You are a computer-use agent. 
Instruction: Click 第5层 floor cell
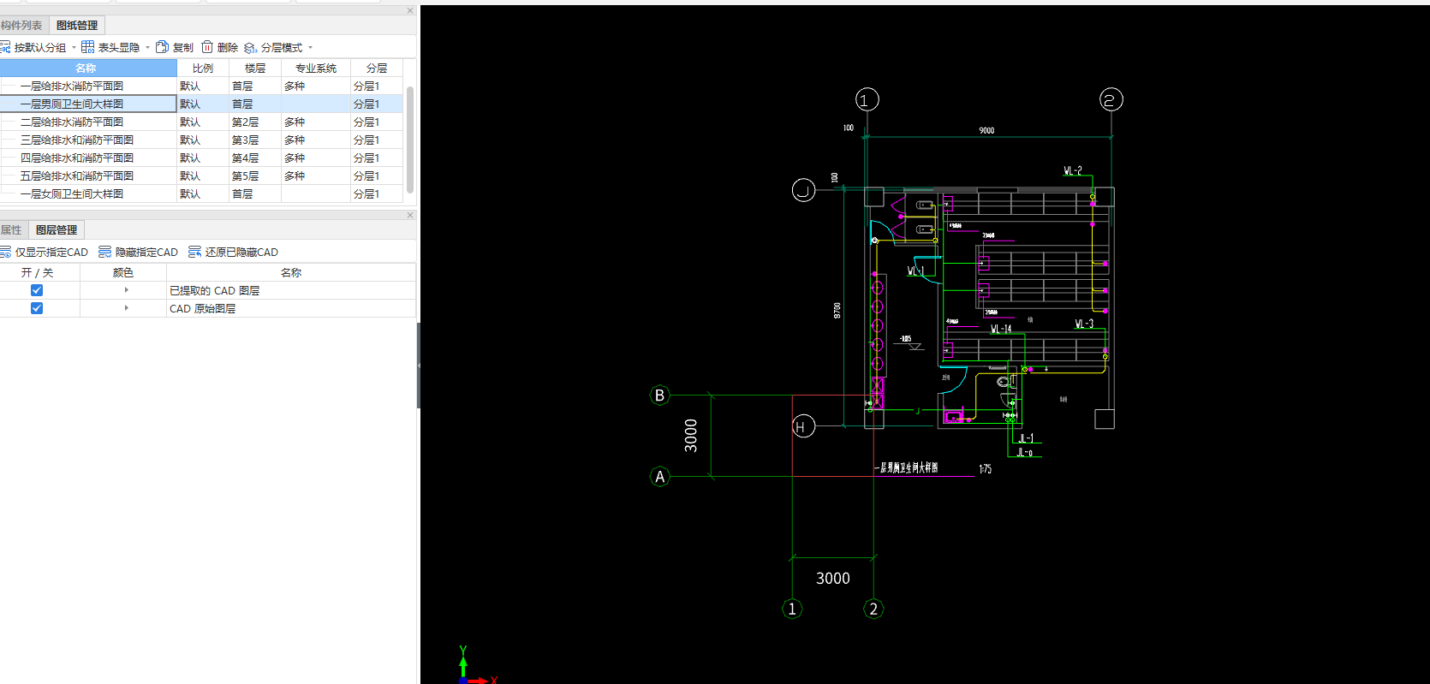[255, 176]
